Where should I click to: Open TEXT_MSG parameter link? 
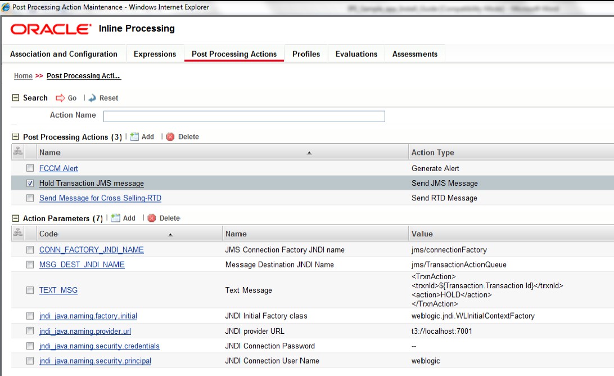click(x=58, y=290)
